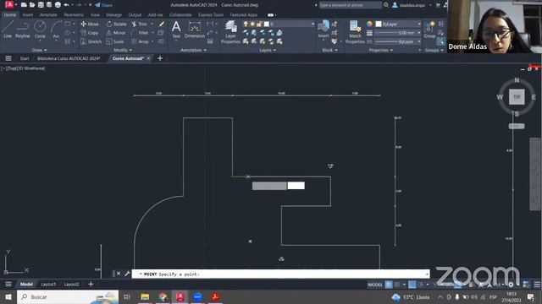Open the ByLayer color dropdown

(x=399, y=24)
